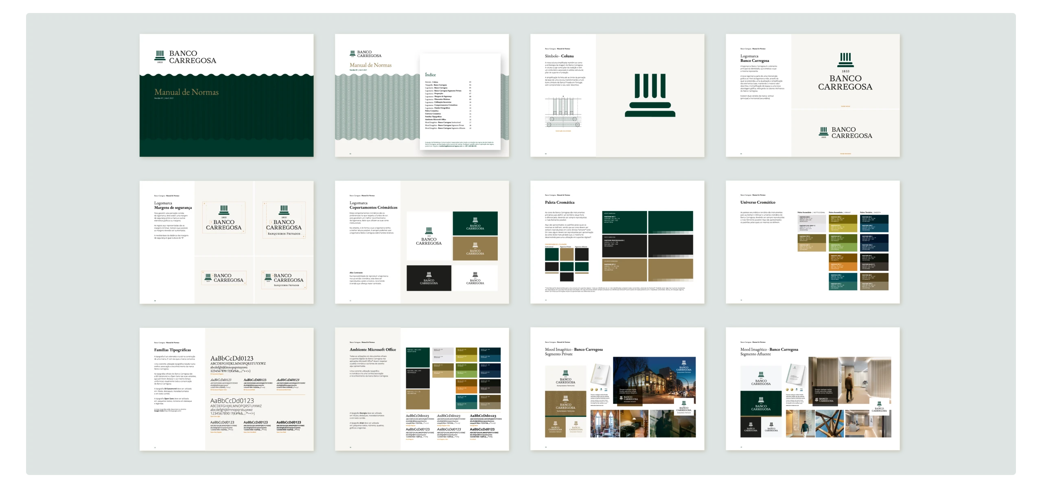Open the Famílias Tipográficas page
Image resolution: width=1042 pixels, height=488 pixels.
click(x=226, y=389)
